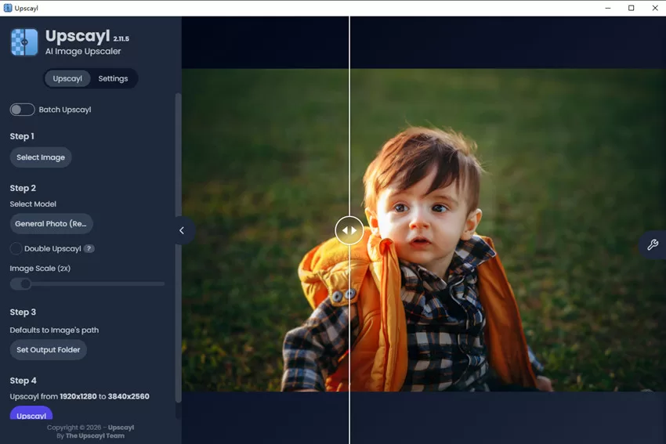666x444 pixels.
Task: Click the 'Upscayl' name in the copyright line
Action: (121, 428)
